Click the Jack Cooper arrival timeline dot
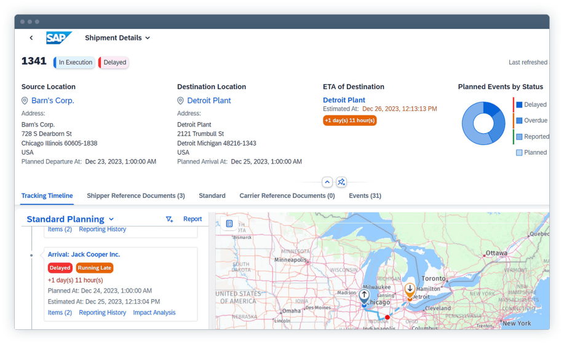Viewport: 564px width, 344px height. (x=31, y=256)
